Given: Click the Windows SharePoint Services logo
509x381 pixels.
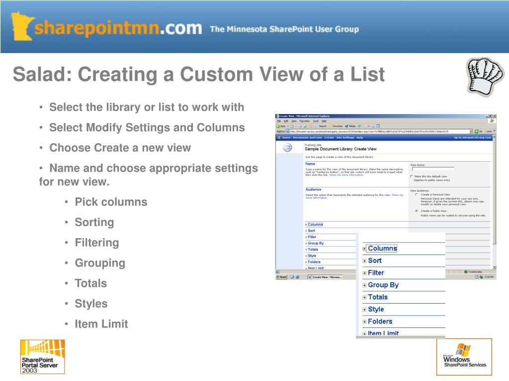Looking at the screenshot, I should tap(464, 357).
